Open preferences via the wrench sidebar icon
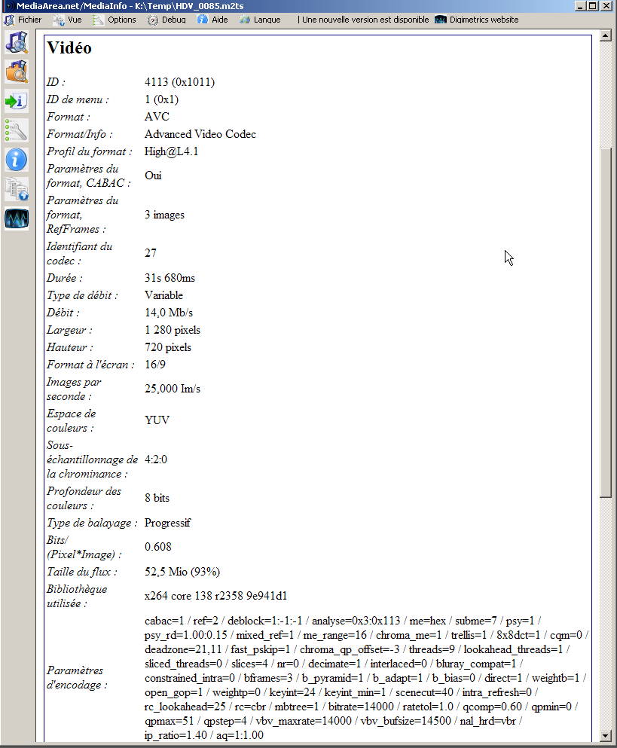Image resolution: width=617 pixels, height=748 pixels. point(17,130)
